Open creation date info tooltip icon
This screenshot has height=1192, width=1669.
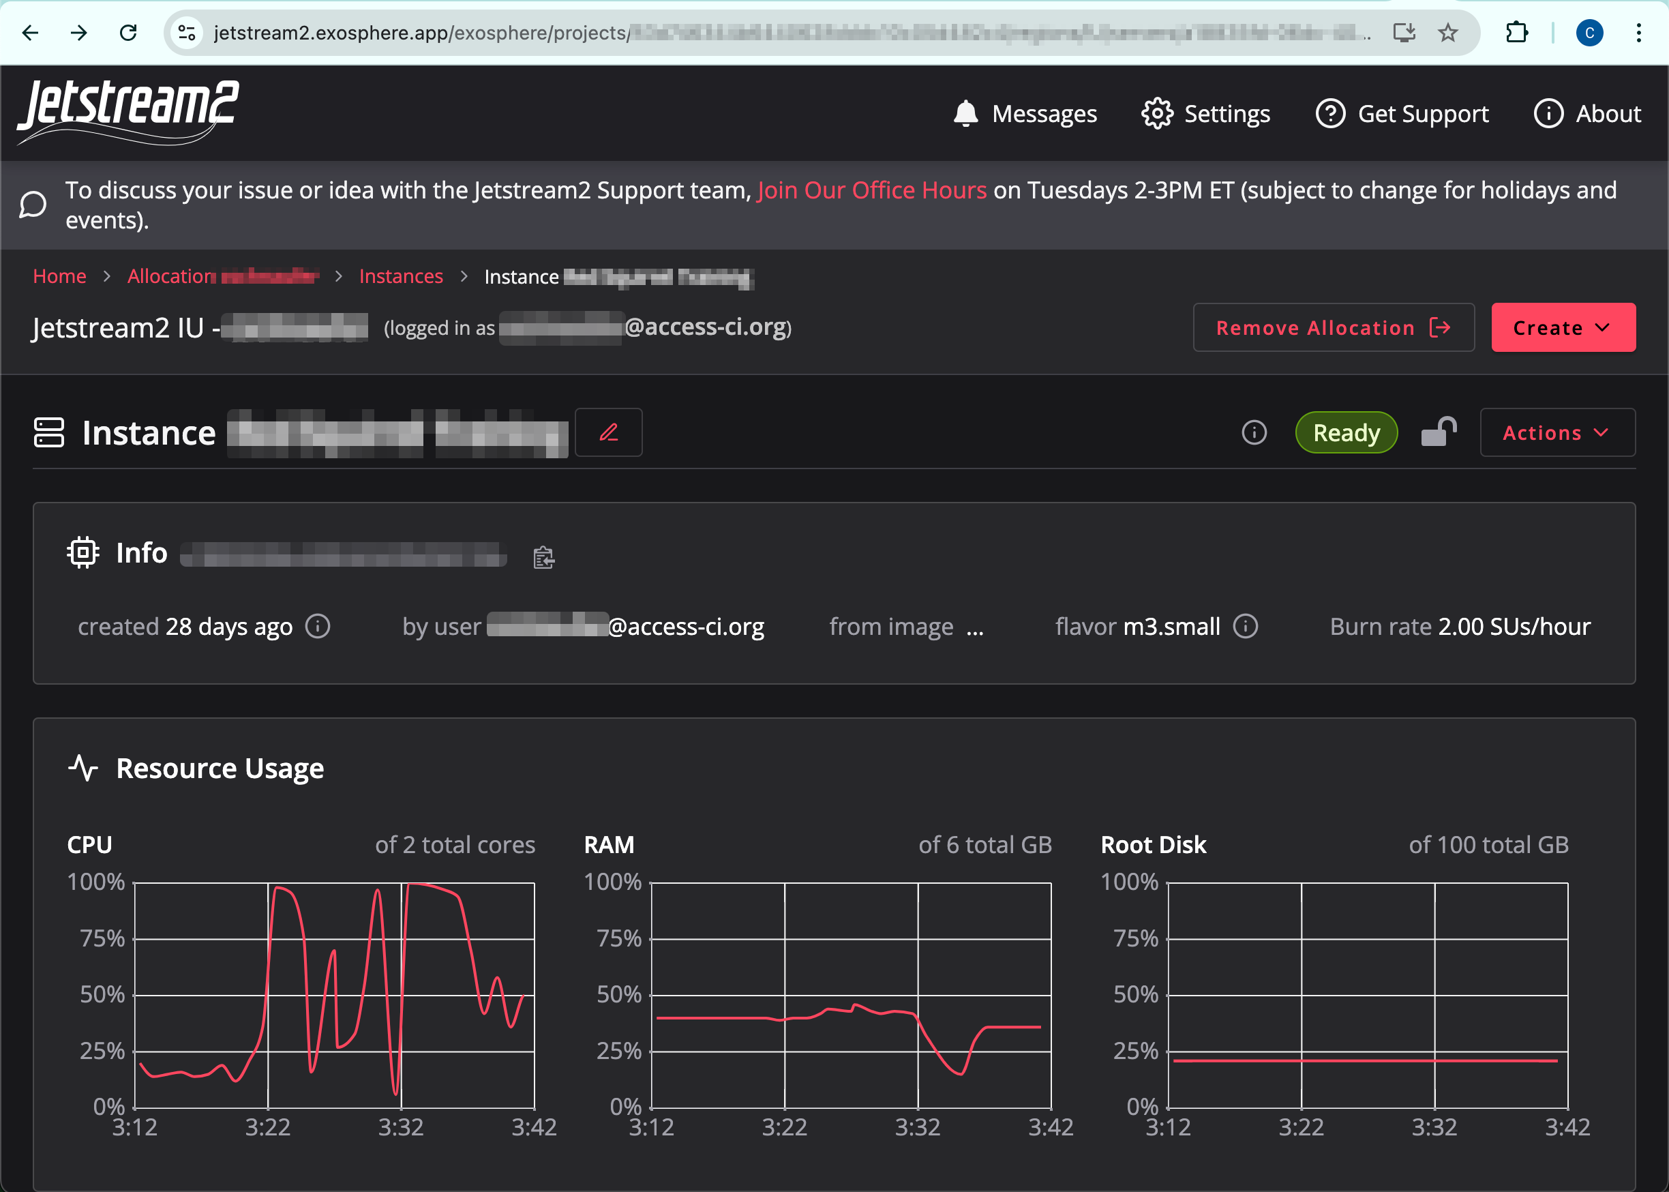(318, 626)
